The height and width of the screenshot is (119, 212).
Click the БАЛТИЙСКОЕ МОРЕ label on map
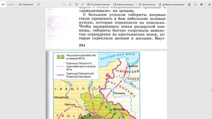118,57
